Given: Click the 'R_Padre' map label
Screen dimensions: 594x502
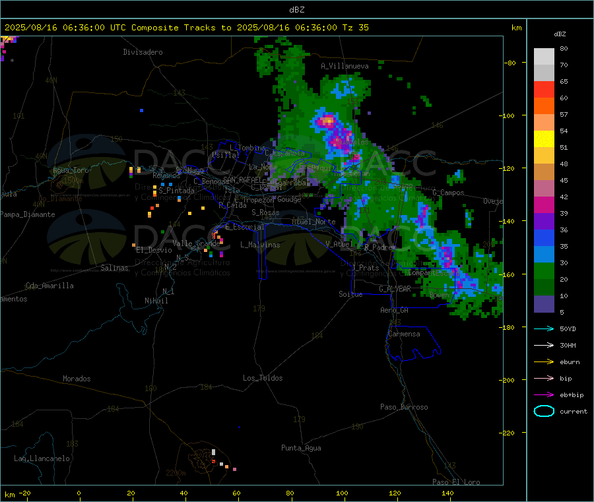Looking at the screenshot, I should point(378,247).
